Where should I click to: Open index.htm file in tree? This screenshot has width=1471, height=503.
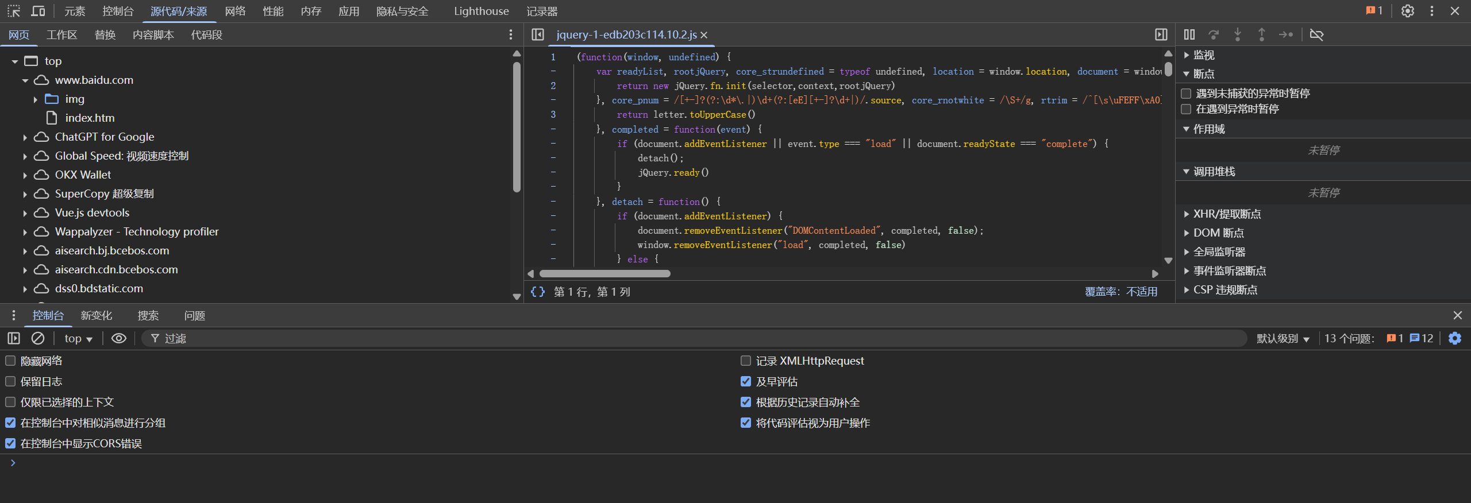(90, 118)
